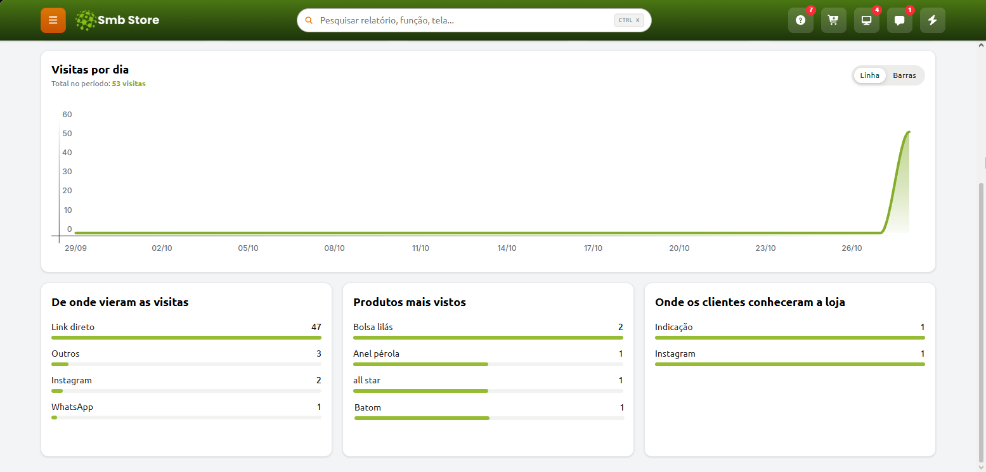Select the Batom product
This screenshot has height=472, width=986.
(x=368, y=407)
